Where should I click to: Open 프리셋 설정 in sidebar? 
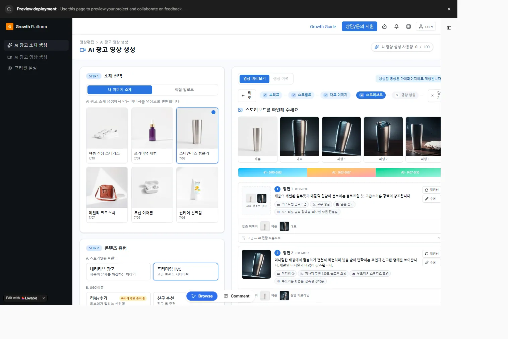36,68
